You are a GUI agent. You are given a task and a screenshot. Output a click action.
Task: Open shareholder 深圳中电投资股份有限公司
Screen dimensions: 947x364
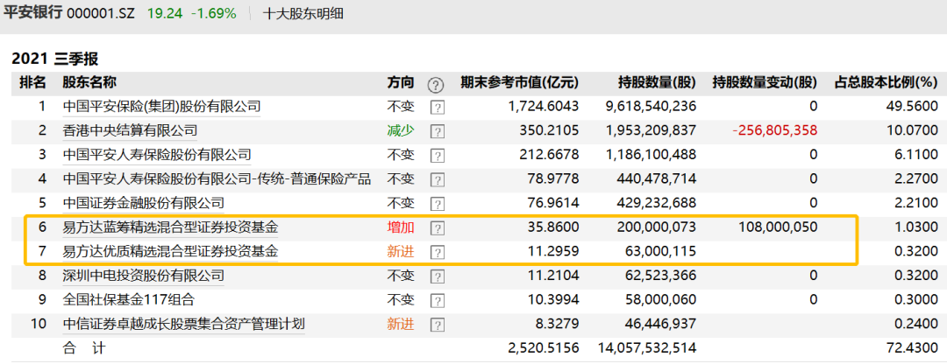click(144, 276)
